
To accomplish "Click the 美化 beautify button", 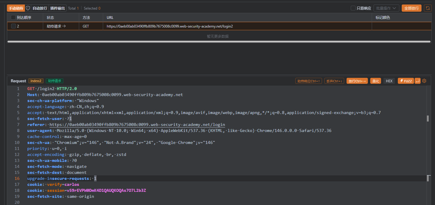I will (376, 81).
